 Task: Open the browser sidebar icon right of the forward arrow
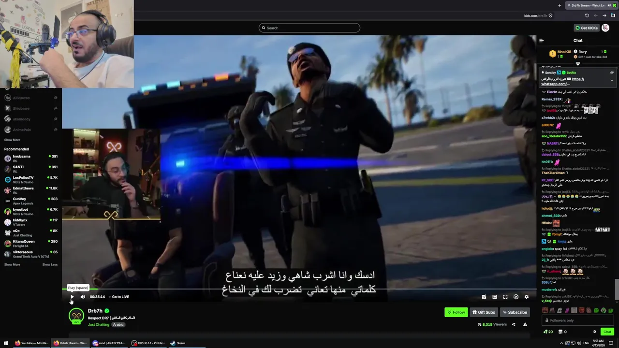click(613, 15)
